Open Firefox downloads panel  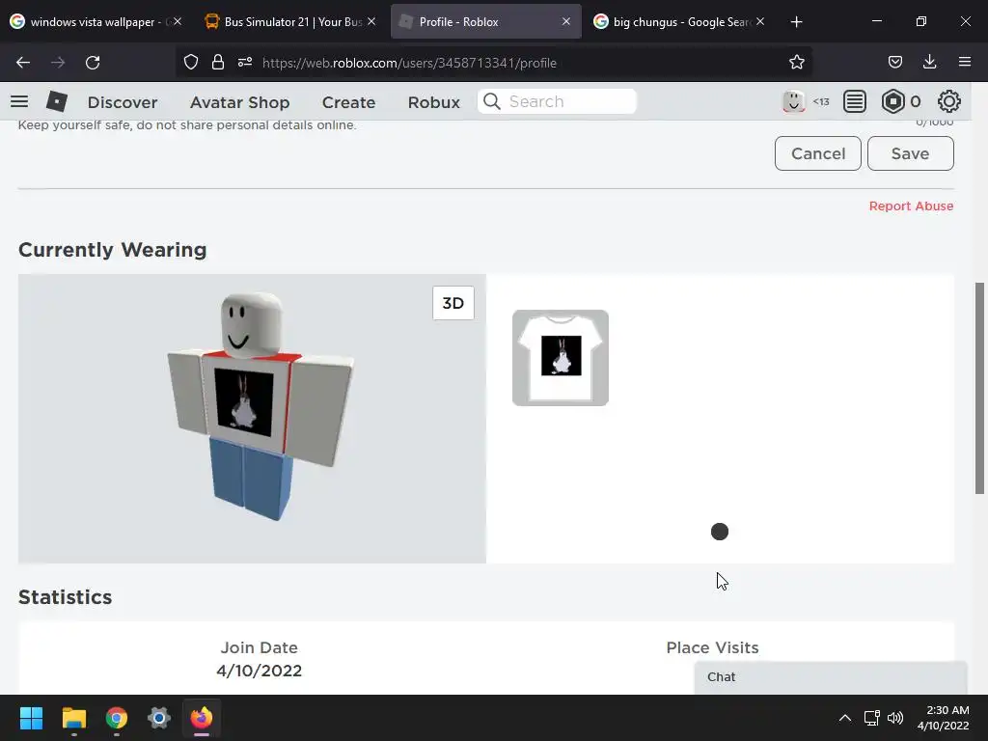(929, 62)
